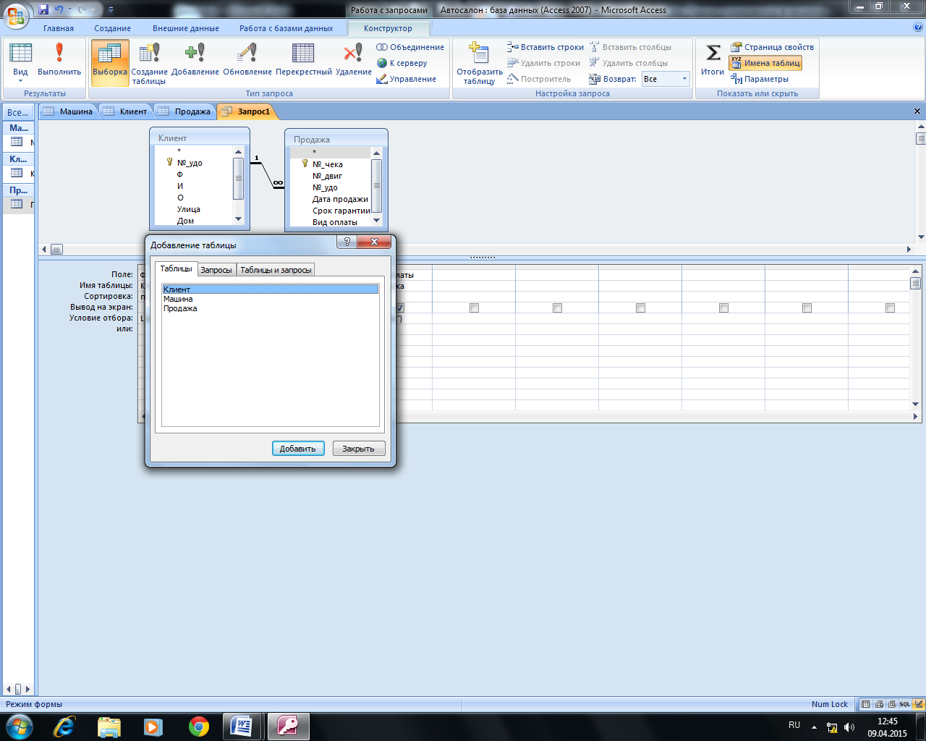Open the Создание ribbon tab
Screen dimensions: 926x741
pos(113,28)
